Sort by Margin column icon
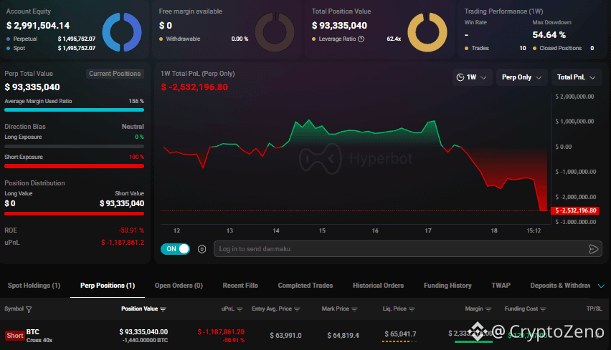Viewport: 611px width, 350px height. pyautogui.click(x=488, y=309)
